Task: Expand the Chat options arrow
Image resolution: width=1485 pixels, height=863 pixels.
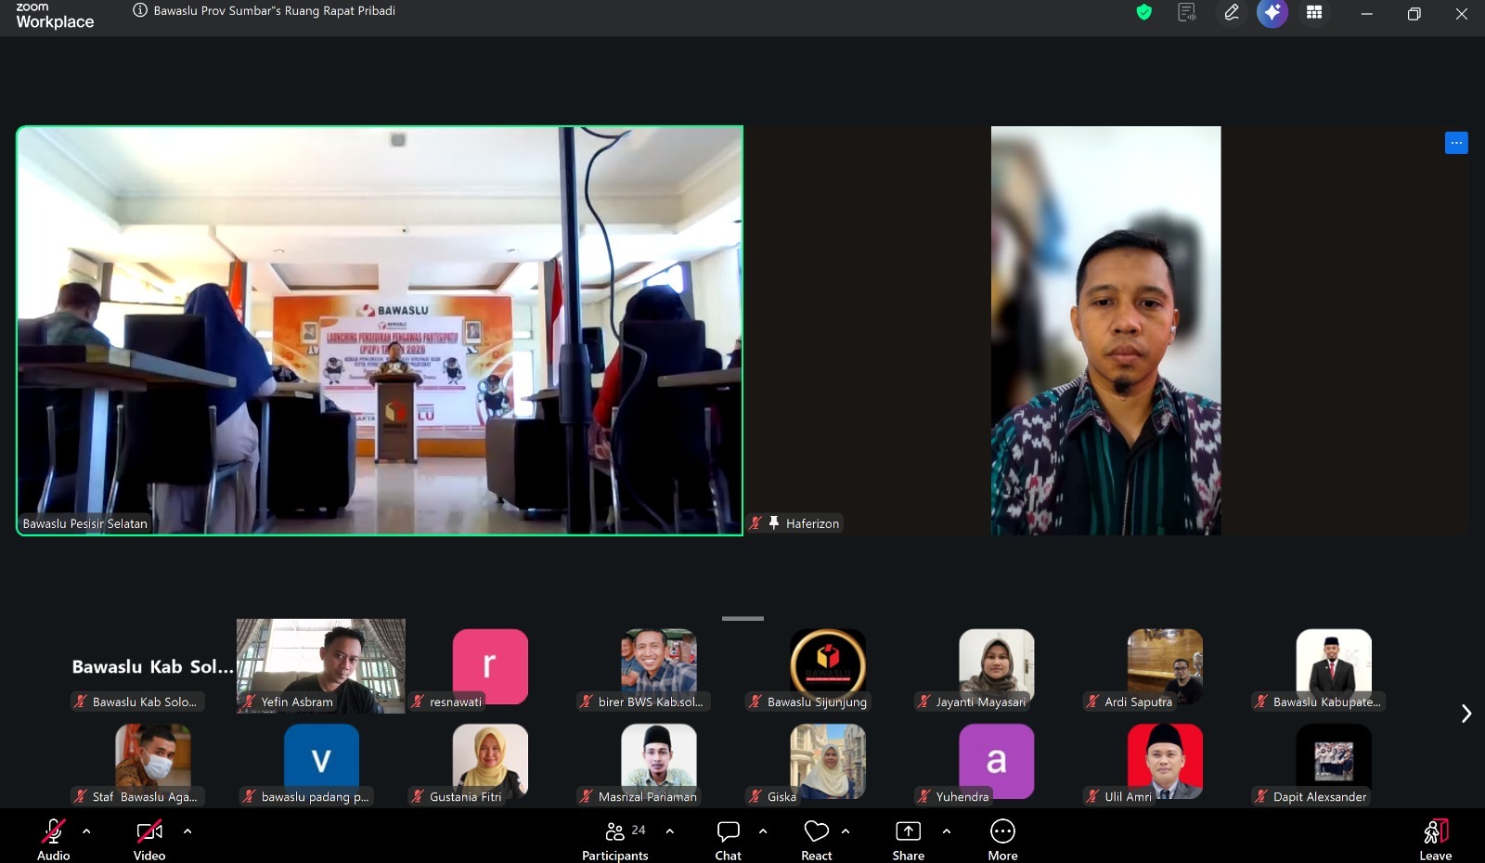Action: (x=763, y=831)
